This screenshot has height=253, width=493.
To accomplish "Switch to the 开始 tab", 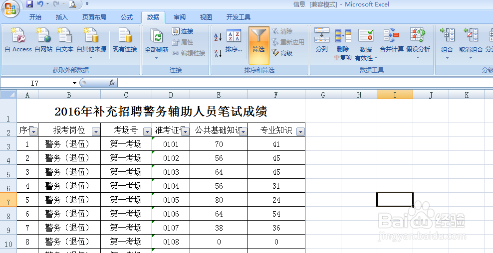I will coord(35,17).
